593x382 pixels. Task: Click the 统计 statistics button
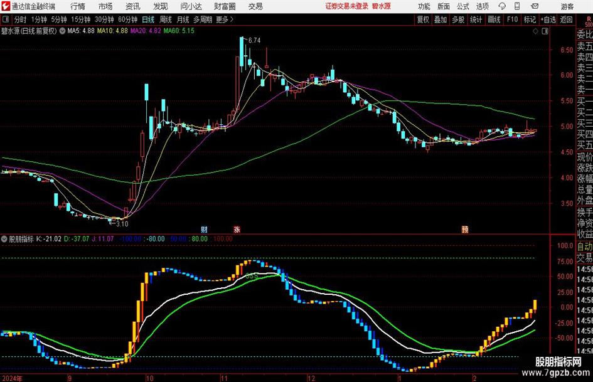pos(476,19)
